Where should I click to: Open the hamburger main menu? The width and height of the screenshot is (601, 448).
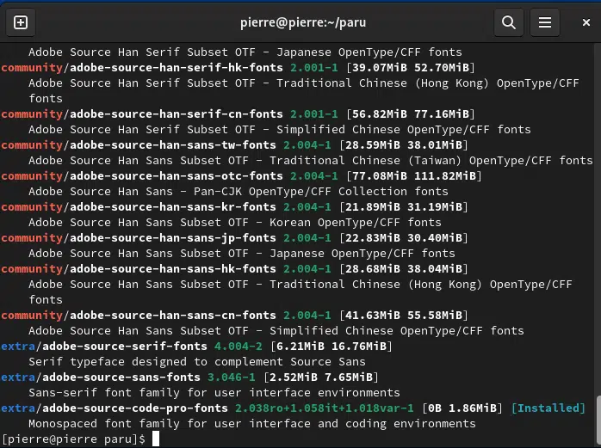[x=545, y=22]
